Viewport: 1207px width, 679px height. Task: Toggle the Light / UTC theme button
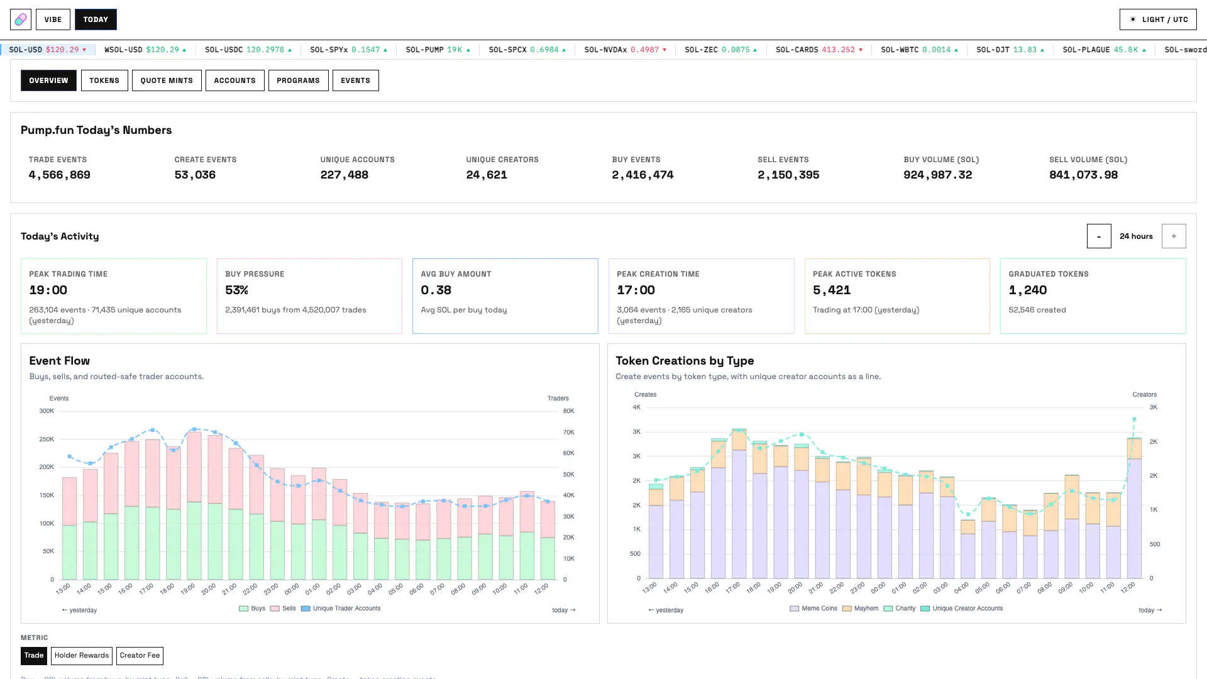pos(1158,19)
